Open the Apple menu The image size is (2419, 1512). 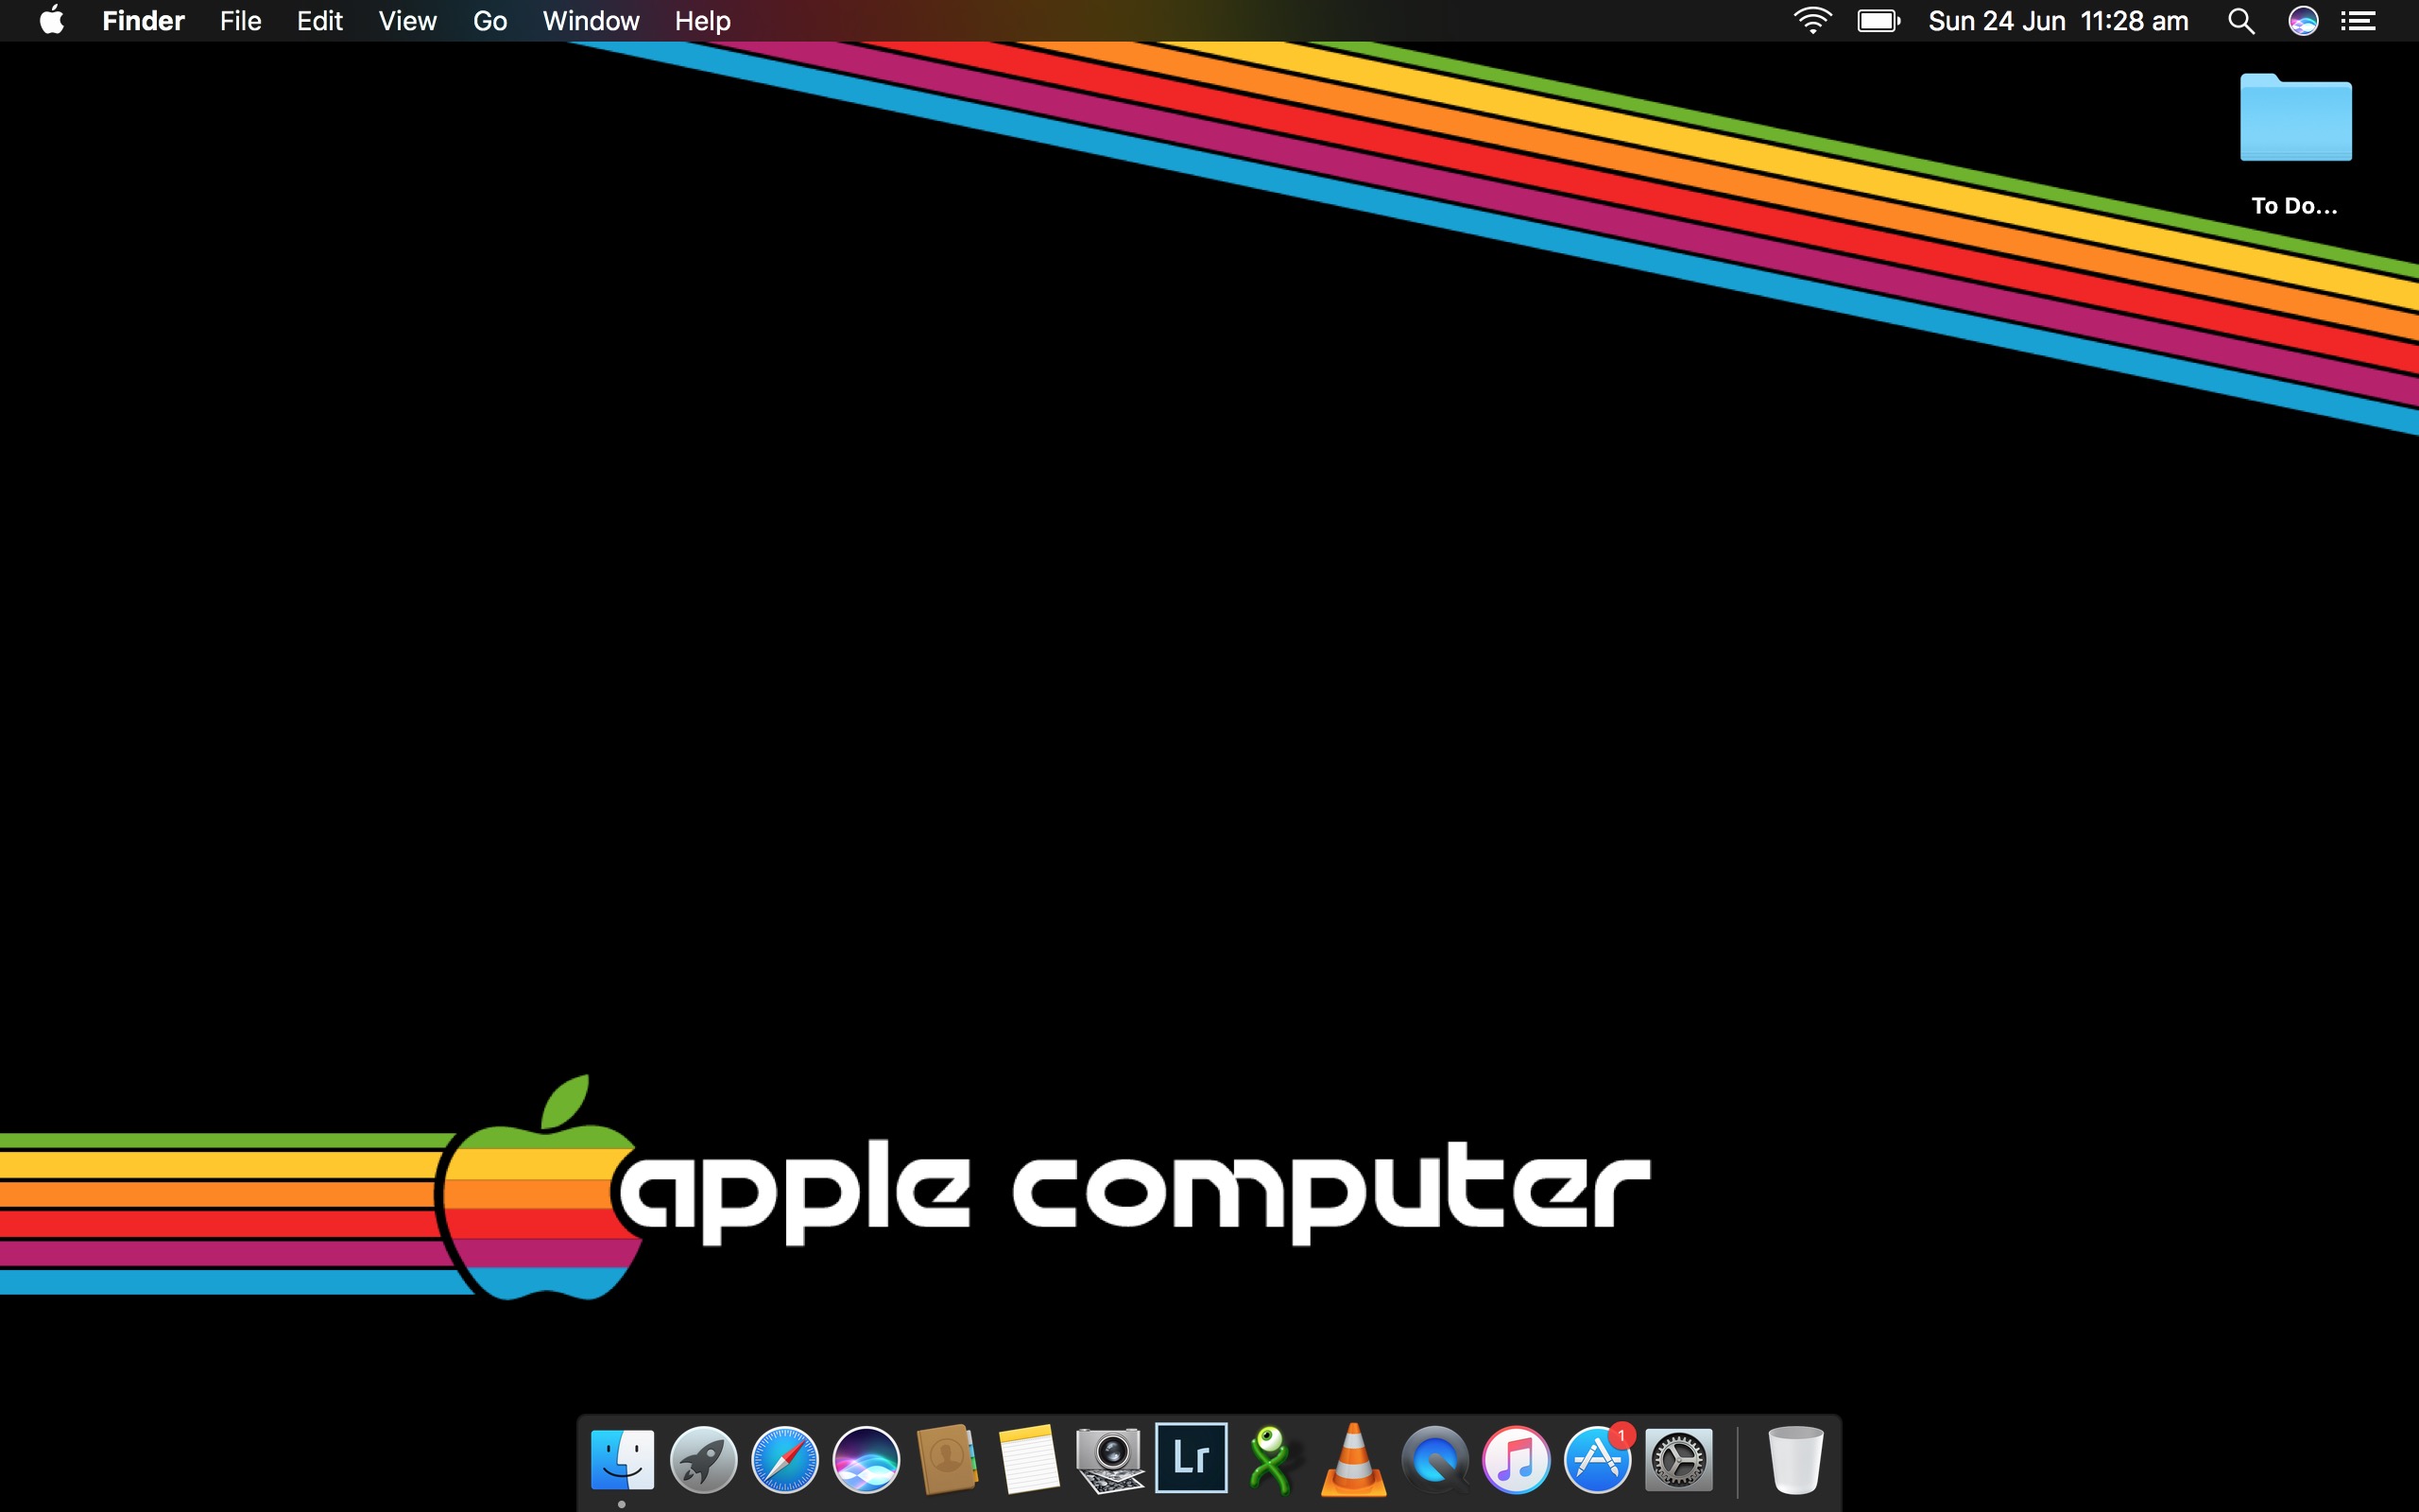tap(52, 20)
